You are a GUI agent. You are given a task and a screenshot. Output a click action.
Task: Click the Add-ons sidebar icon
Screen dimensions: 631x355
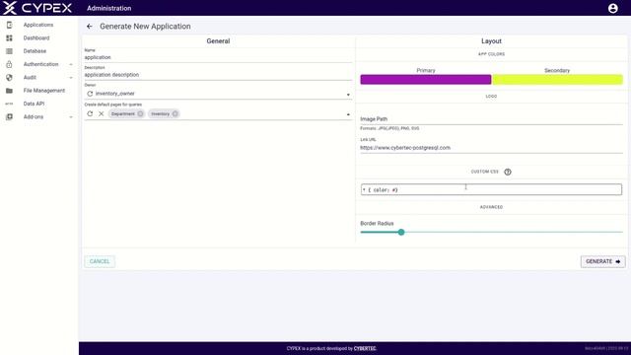(x=9, y=116)
